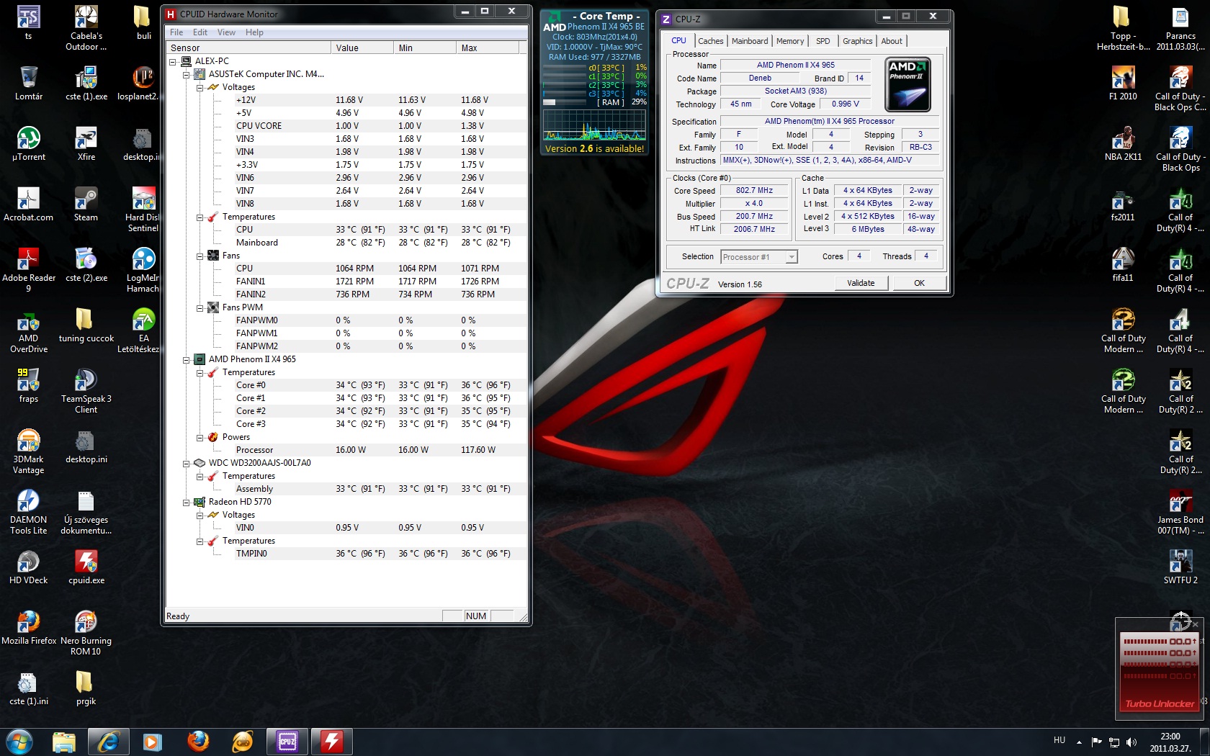Select the TMPIN0 temperature row
The width and height of the screenshot is (1210, 756).
tap(374, 554)
